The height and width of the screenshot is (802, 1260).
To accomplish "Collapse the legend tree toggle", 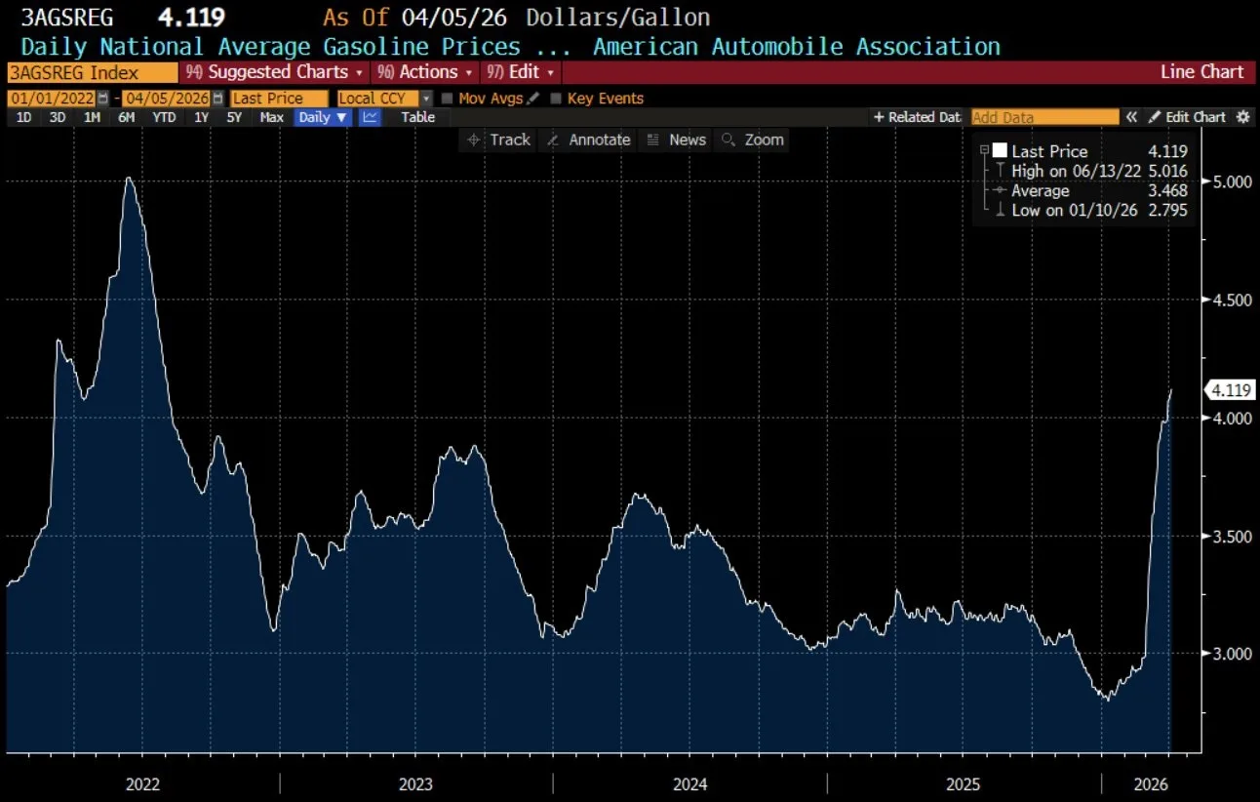I will pos(984,150).
